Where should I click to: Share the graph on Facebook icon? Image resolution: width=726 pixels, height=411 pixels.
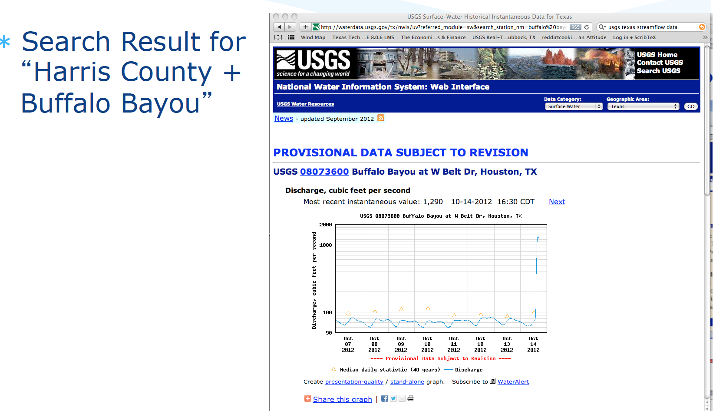click(x=385, y=398)
